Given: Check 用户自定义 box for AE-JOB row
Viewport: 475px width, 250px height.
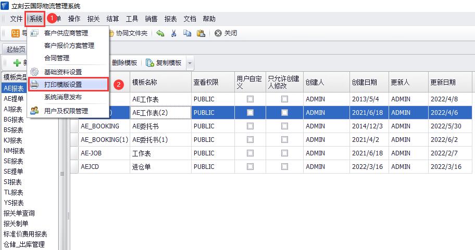Looking at the screenshot, I should pyautogui.click(x=251, y=153).
